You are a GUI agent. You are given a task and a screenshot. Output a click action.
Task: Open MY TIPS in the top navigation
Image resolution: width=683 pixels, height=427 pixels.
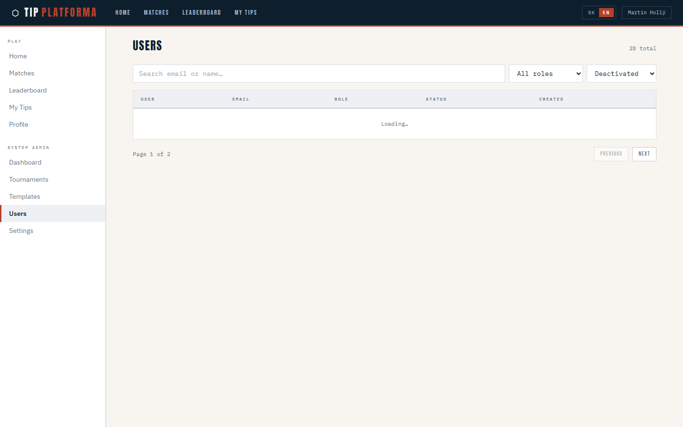246,12
